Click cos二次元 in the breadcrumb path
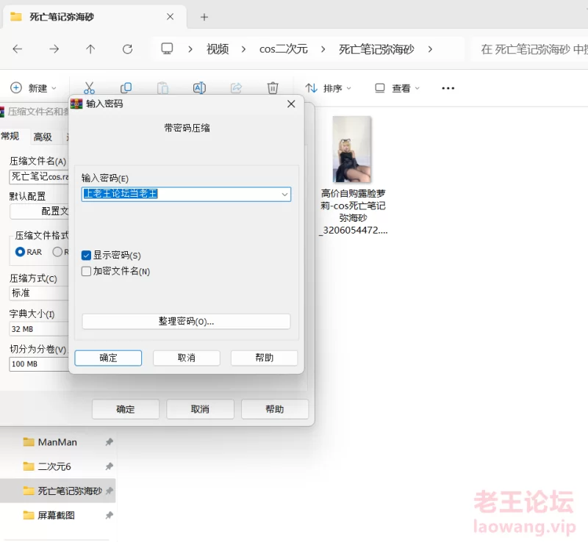 point(284,49)
